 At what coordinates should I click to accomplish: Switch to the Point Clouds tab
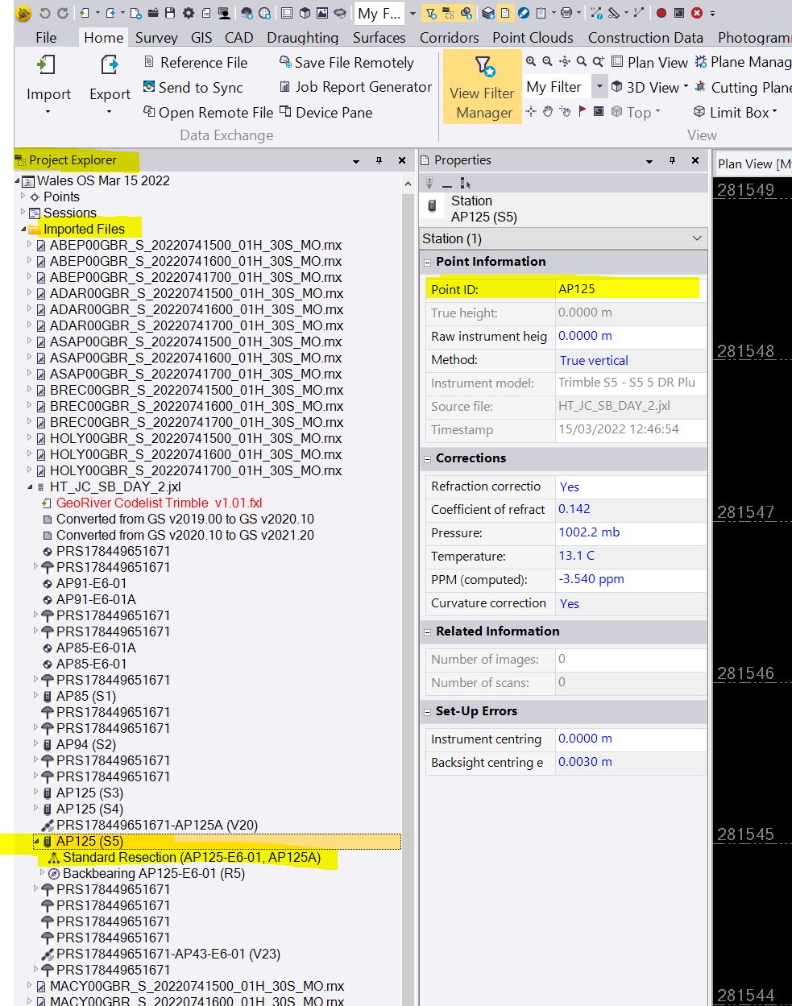pyautogui.click(x=533, y=37)
